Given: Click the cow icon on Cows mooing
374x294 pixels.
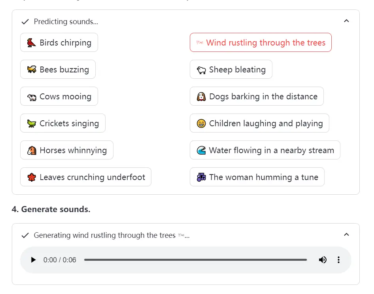Looking at the screenshot, I should [x=32, y=96].
